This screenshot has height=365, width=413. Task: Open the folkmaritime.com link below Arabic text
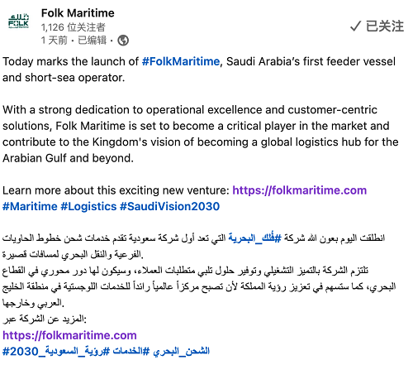click(x=69, y=335)
